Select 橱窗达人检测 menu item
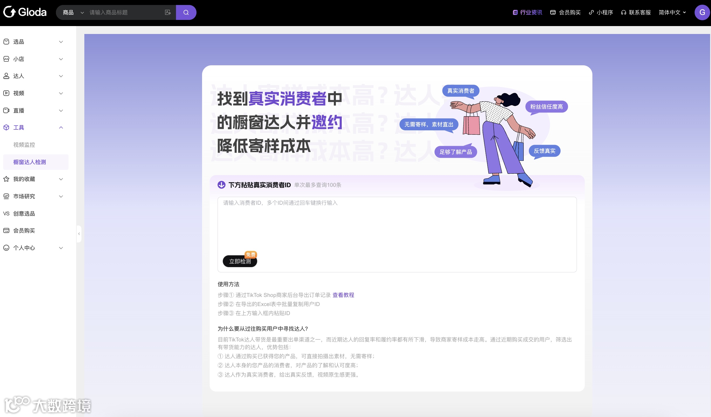 30,162
